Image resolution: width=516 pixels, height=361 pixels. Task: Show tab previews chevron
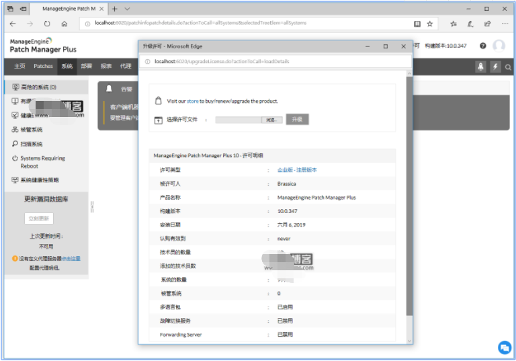pos(128,9)
